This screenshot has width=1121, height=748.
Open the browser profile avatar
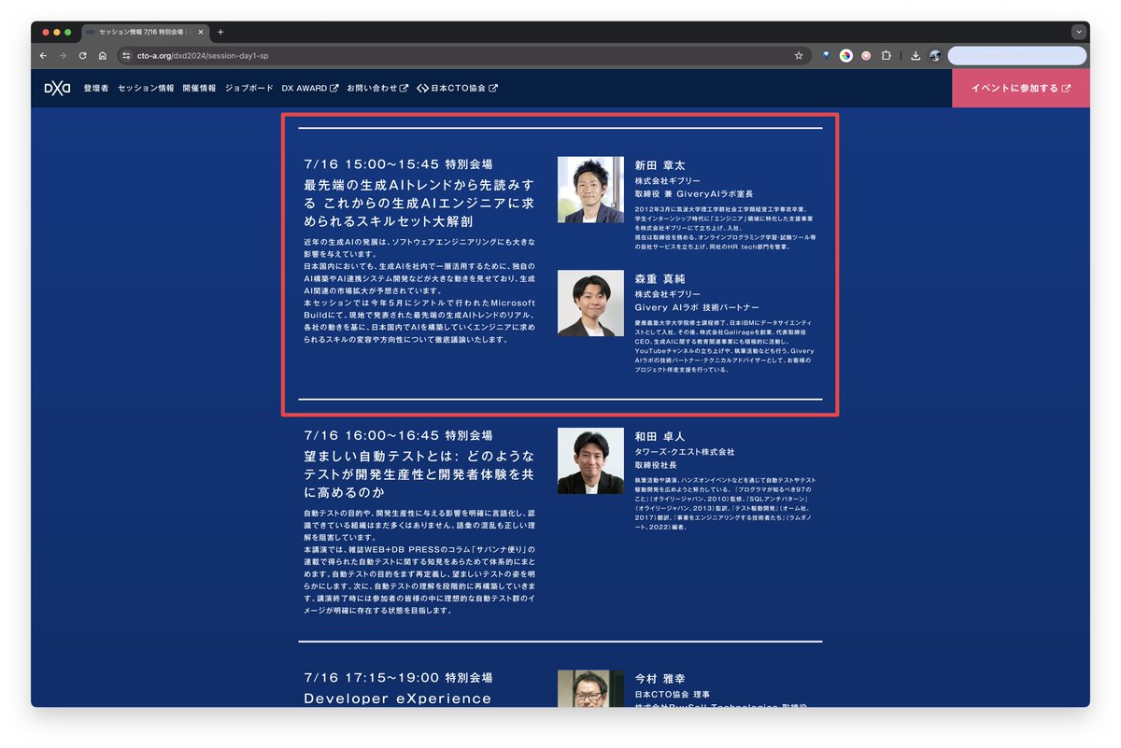tap(935, 56)
